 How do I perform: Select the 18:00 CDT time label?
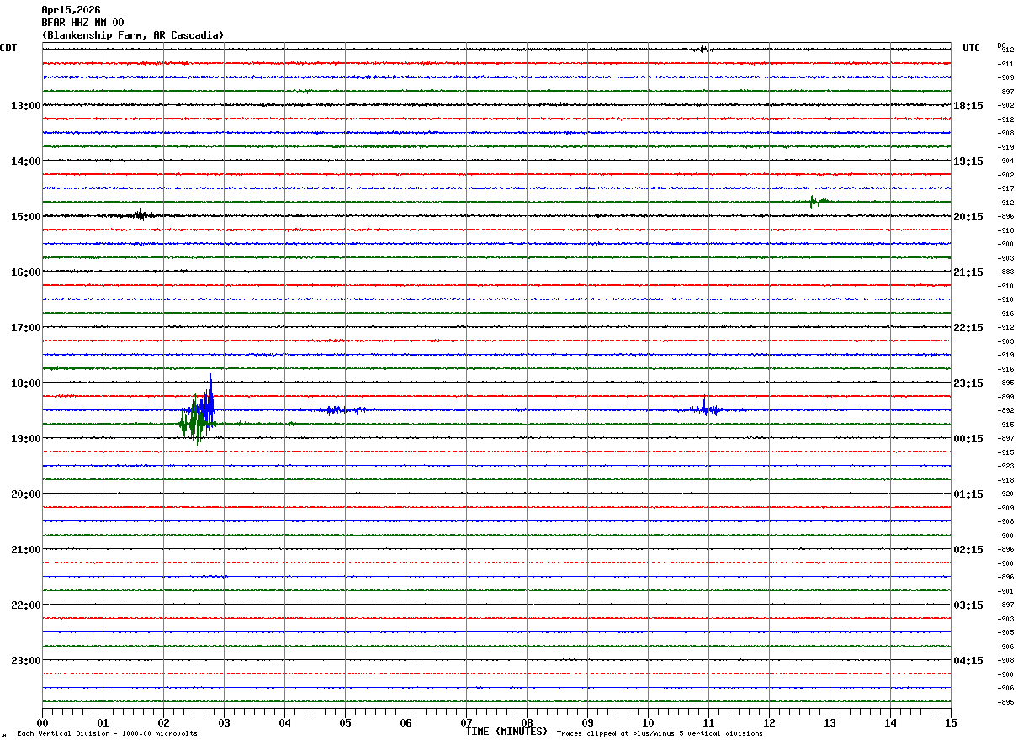pyautogui.click(x=25, y=383)
